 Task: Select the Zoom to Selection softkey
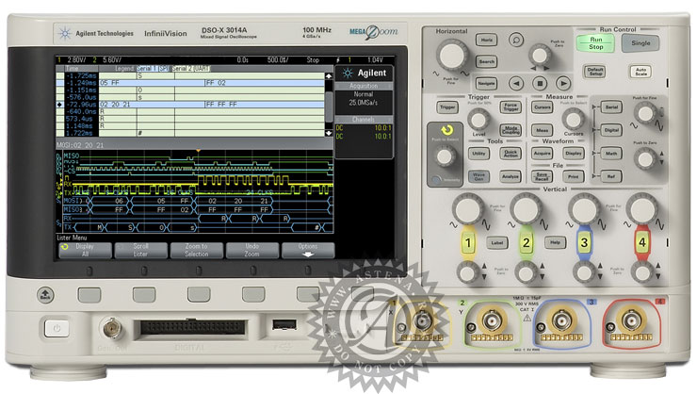coord(197,250)
